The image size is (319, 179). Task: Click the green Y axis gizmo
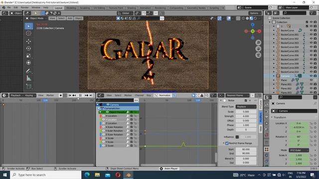coord(253,31)
